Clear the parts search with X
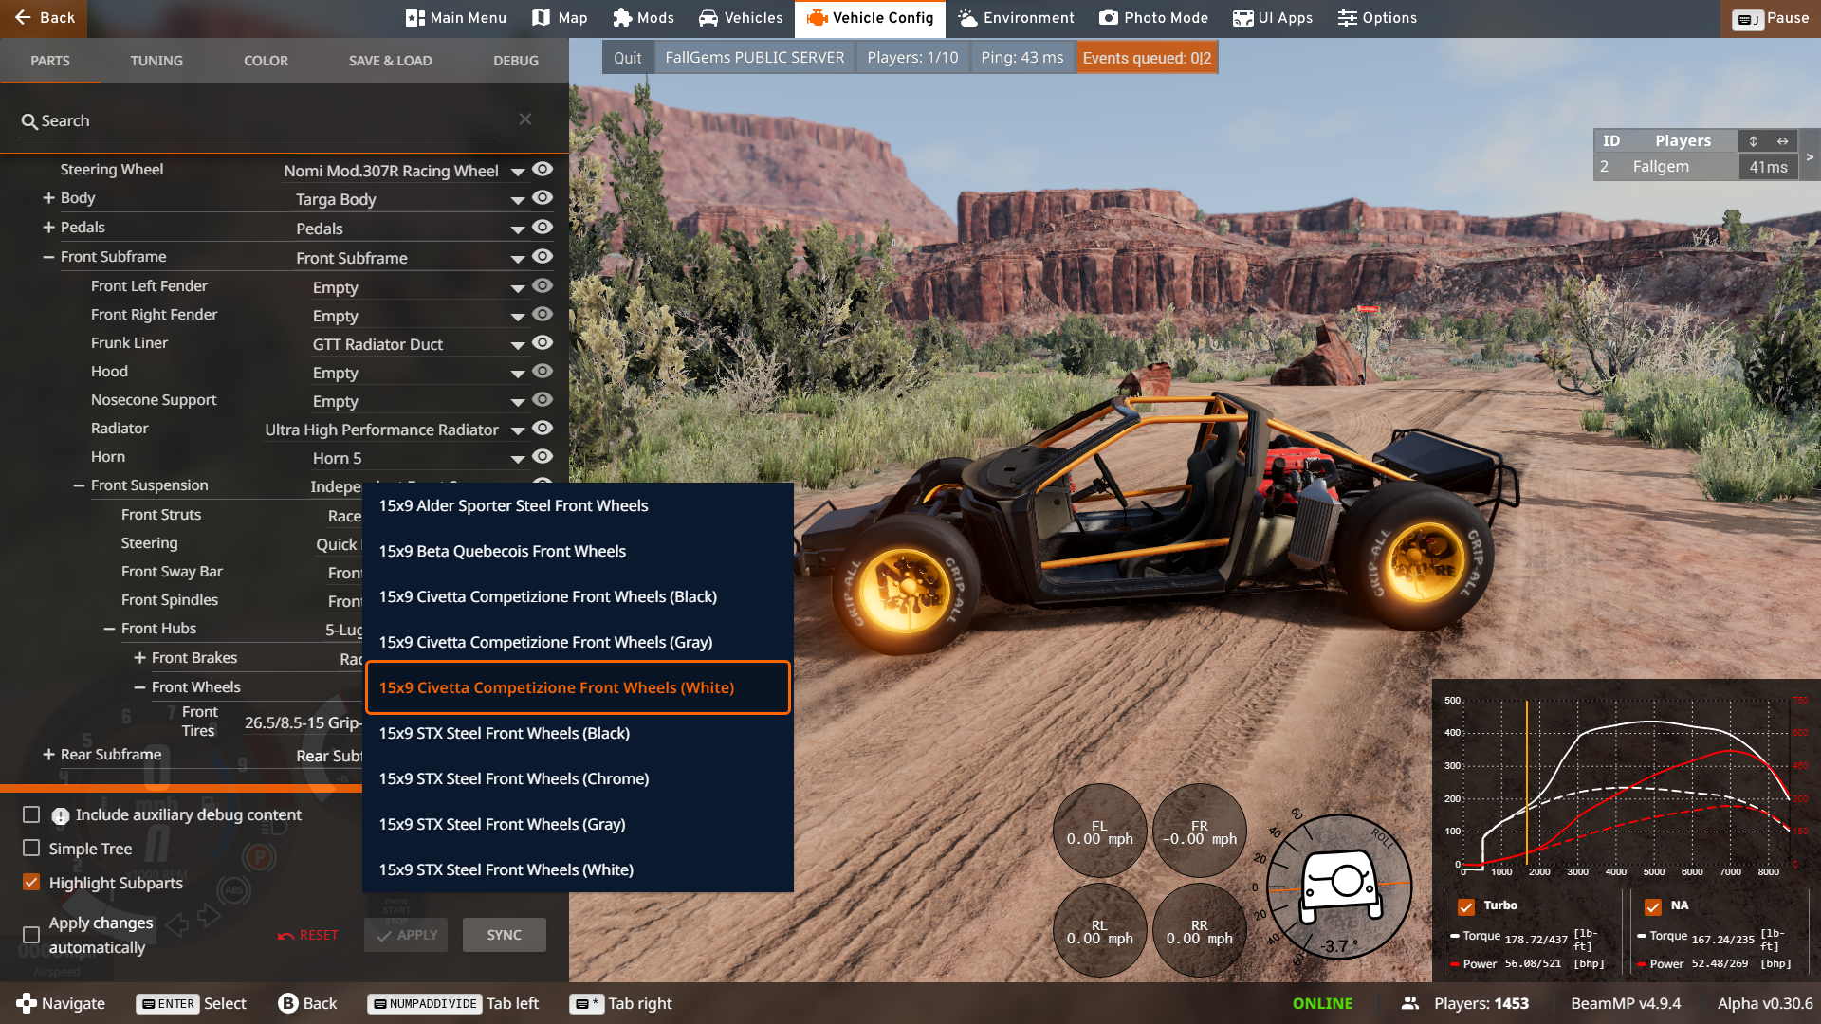Viewport: 1821px width, 1024px height. (525, 119)
